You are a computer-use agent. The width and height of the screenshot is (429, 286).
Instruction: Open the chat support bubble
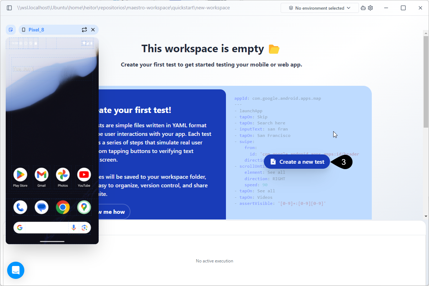(16, 270)
